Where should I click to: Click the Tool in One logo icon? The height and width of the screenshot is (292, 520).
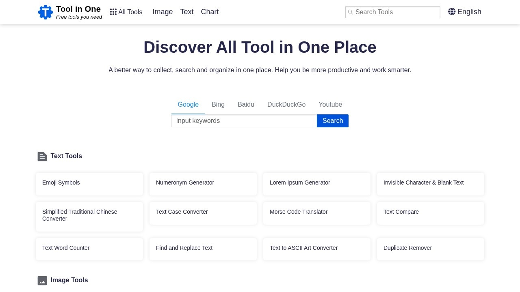(x=45, y=12)
